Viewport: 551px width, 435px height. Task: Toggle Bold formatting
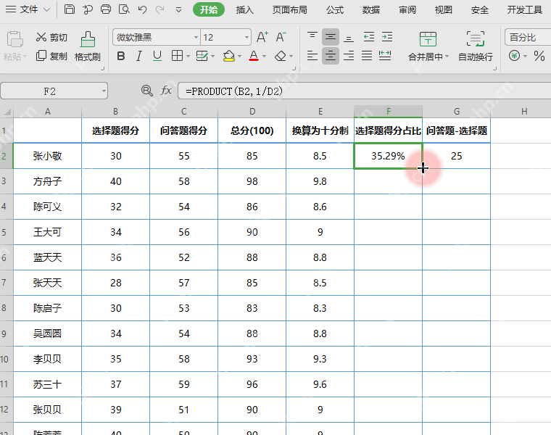click(x=120, y=56)
